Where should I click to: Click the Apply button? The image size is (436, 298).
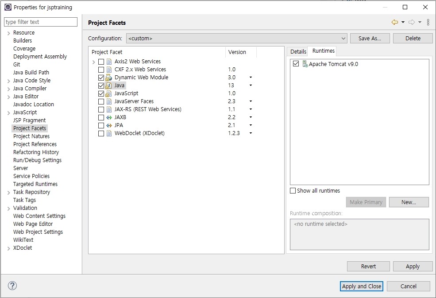pos(413,266)
